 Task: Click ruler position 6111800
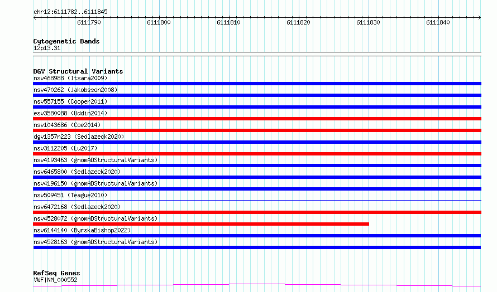pos(159,22)
